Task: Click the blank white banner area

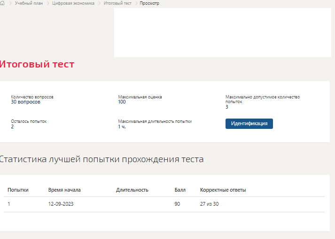Action: click(x=223, y=33)
